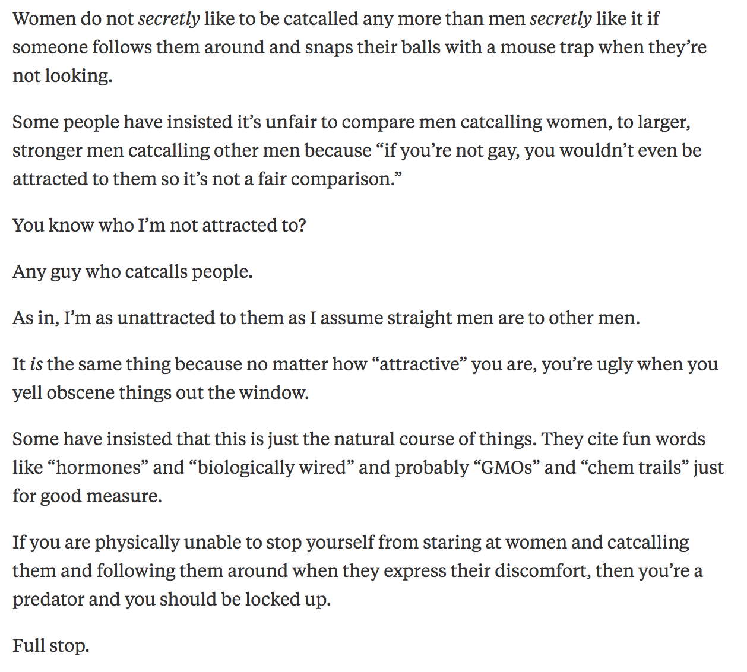The height and width of the screenshot is (672, 747).
Task: Click the line "Any guy who catcalls people."
Action: click(132, 272)
